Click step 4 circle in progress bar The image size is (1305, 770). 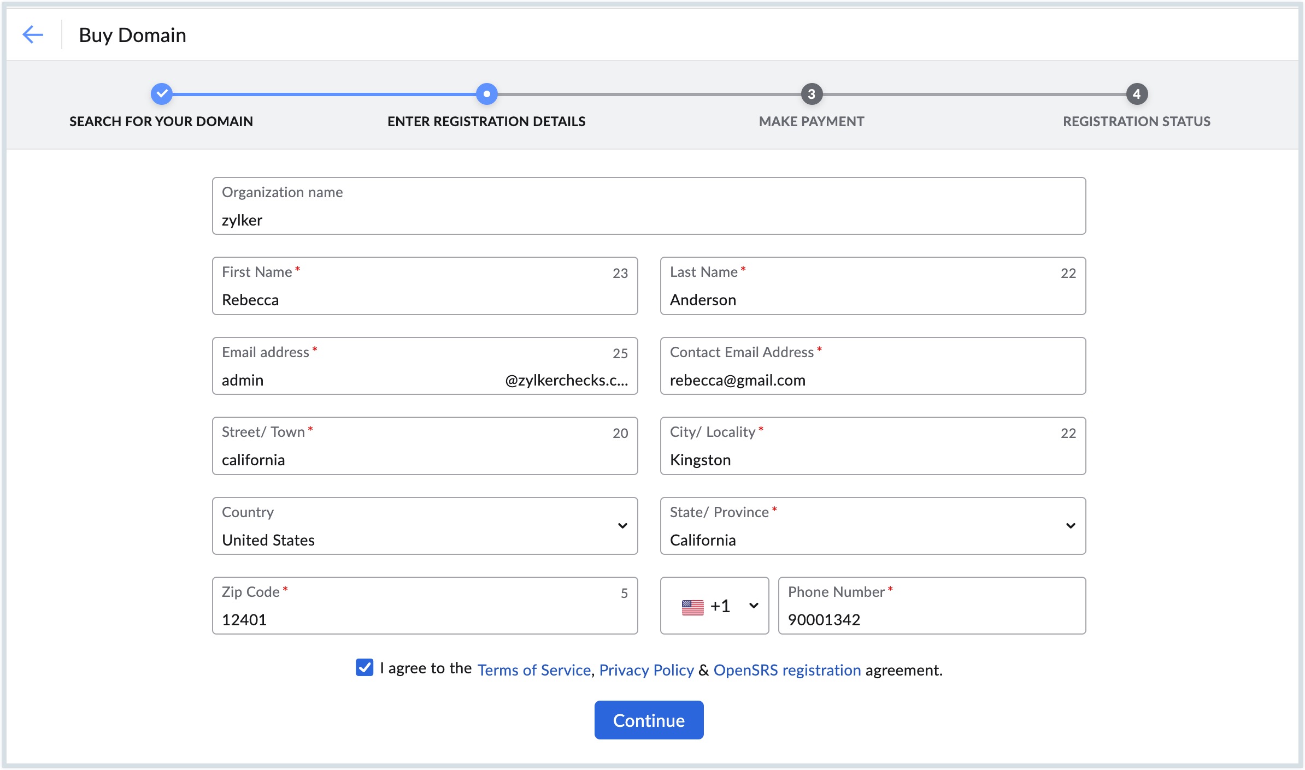[x=1137, y=94]
